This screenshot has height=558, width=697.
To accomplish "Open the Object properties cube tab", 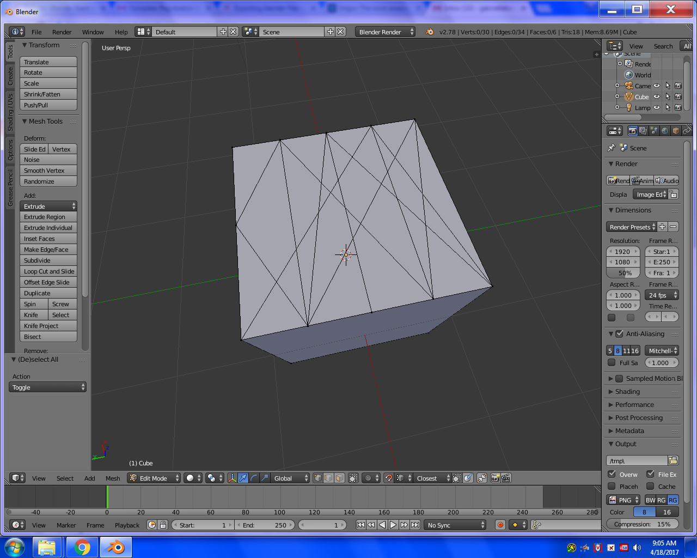I will (x=676, y=131).
